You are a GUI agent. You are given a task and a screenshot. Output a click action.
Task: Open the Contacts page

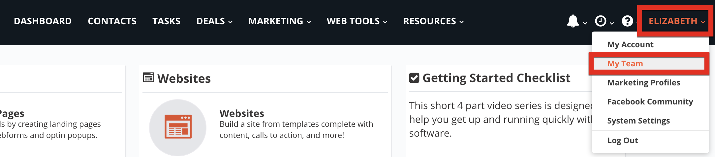tap(112, 21)
